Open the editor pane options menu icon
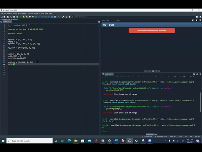 (99, 22)
